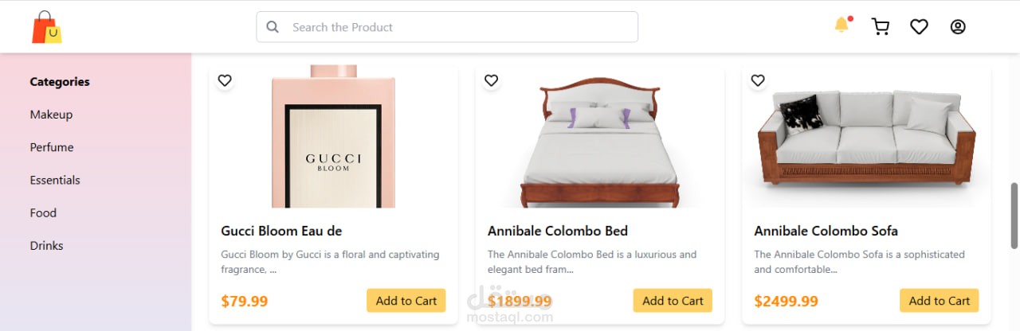Open the Annibale Colombo Sofa image
Screen dimensions: 1020x331
coord(866,137)
